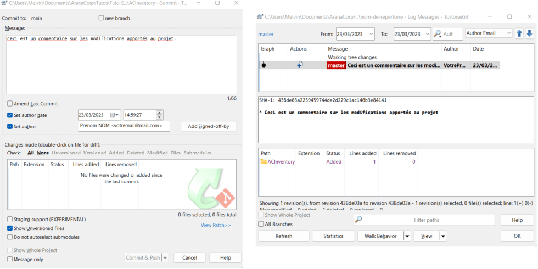
Task: Select All in the Check filter row
Action: click(x=31, y=153)
